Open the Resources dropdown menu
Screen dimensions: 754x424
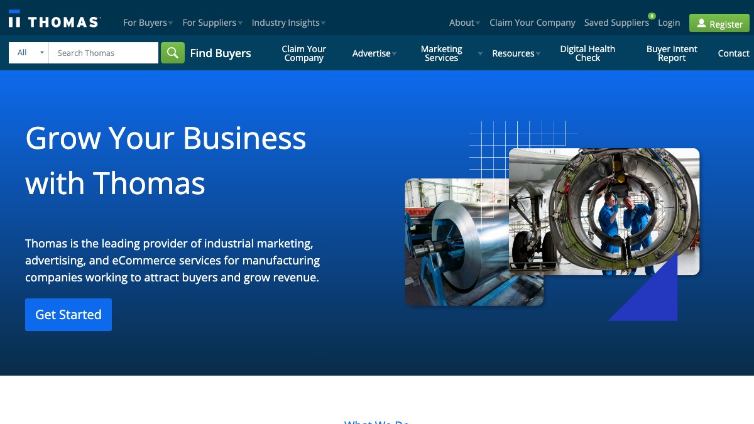coord(516,53)
